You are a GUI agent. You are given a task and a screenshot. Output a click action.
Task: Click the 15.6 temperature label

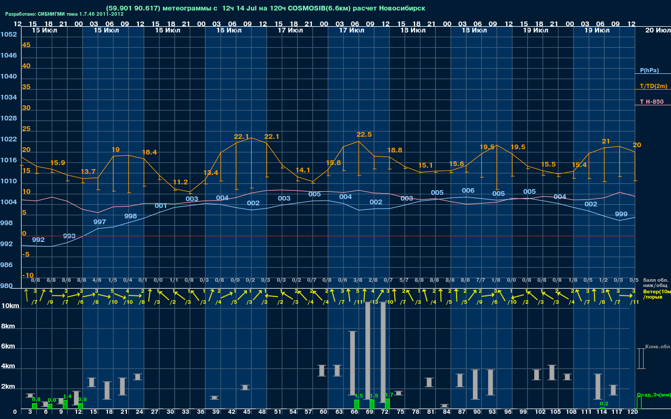pos(456,164)
